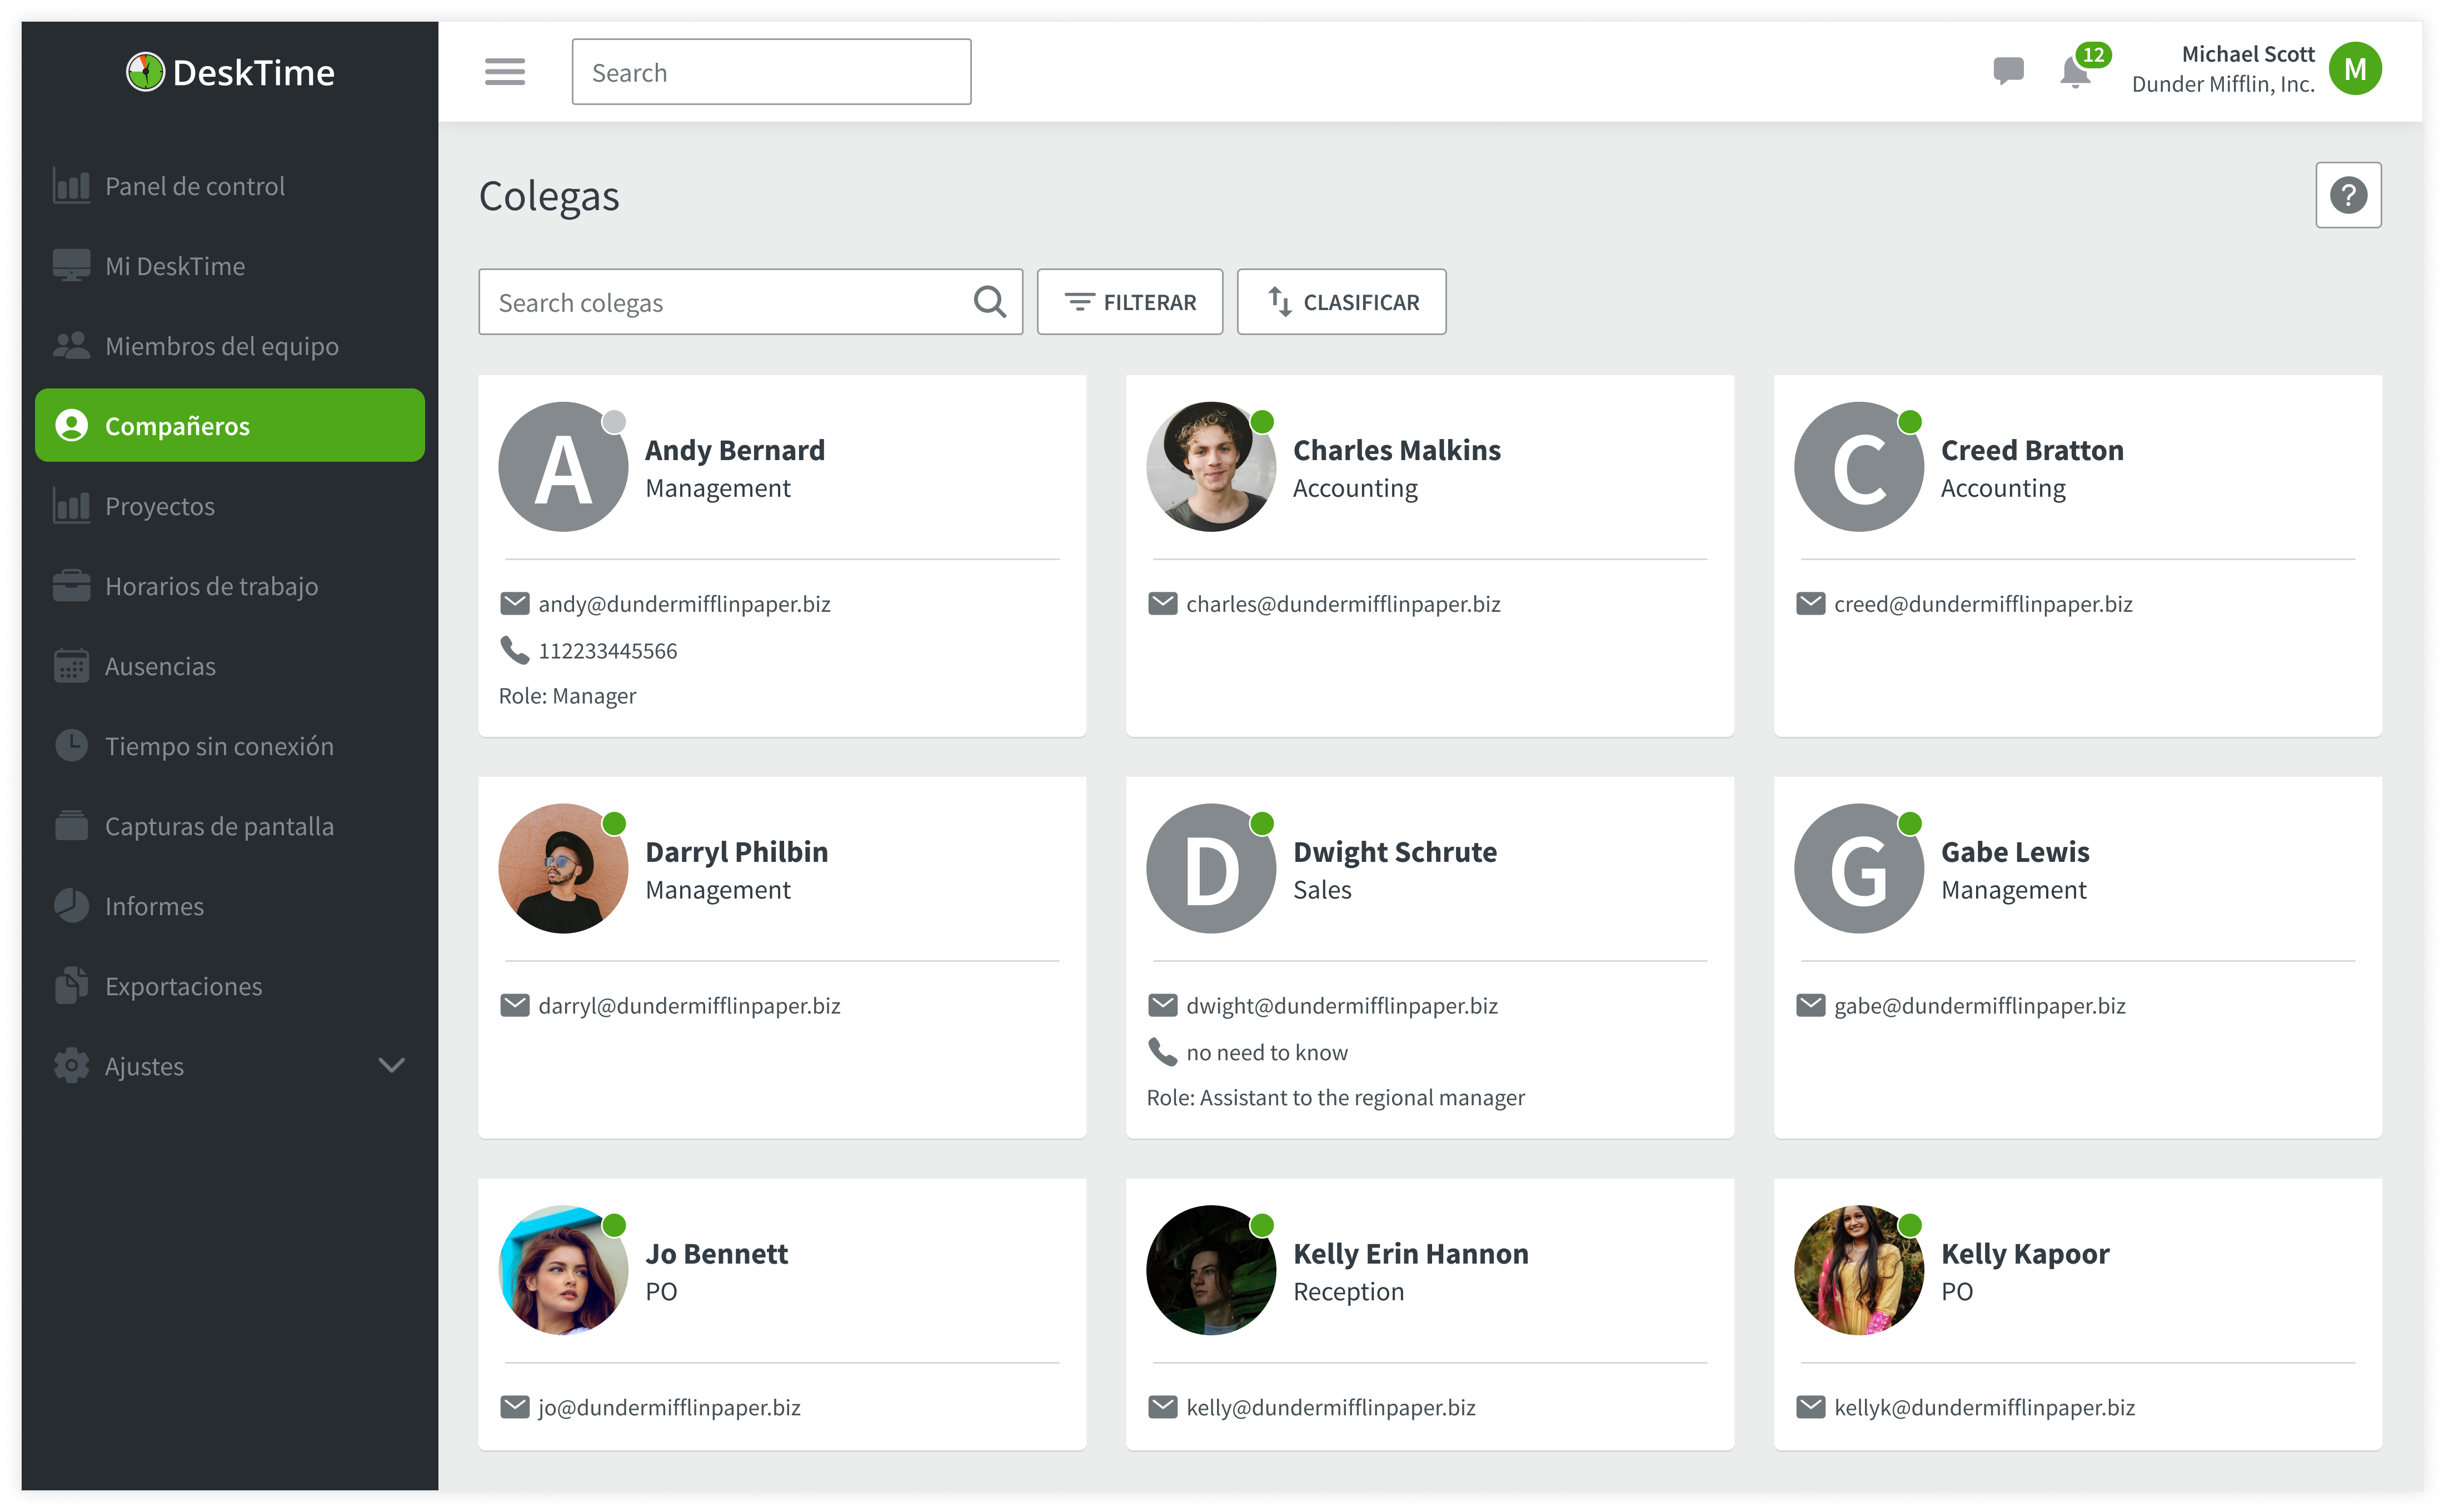Screen dimensions: 2444x1512
Task: Click Creed Bratton's letter C avatar
Action: 1858,466
